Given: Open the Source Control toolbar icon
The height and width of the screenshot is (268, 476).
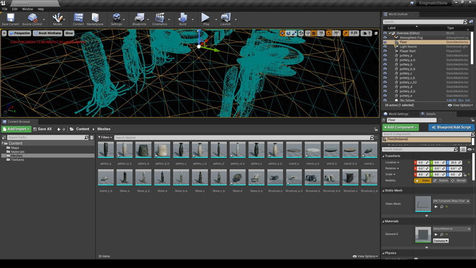Looking at the screenshot, I should (32, 18).
